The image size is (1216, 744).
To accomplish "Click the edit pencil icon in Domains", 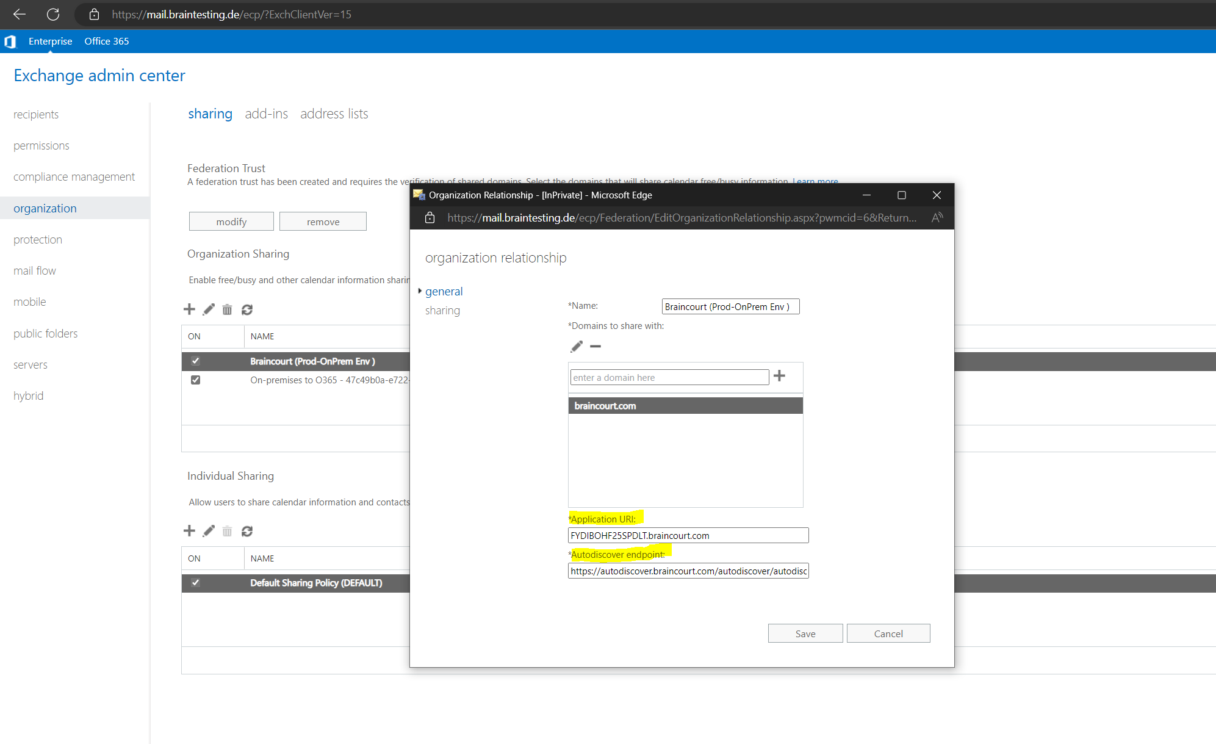I will (x=576, y=346).
